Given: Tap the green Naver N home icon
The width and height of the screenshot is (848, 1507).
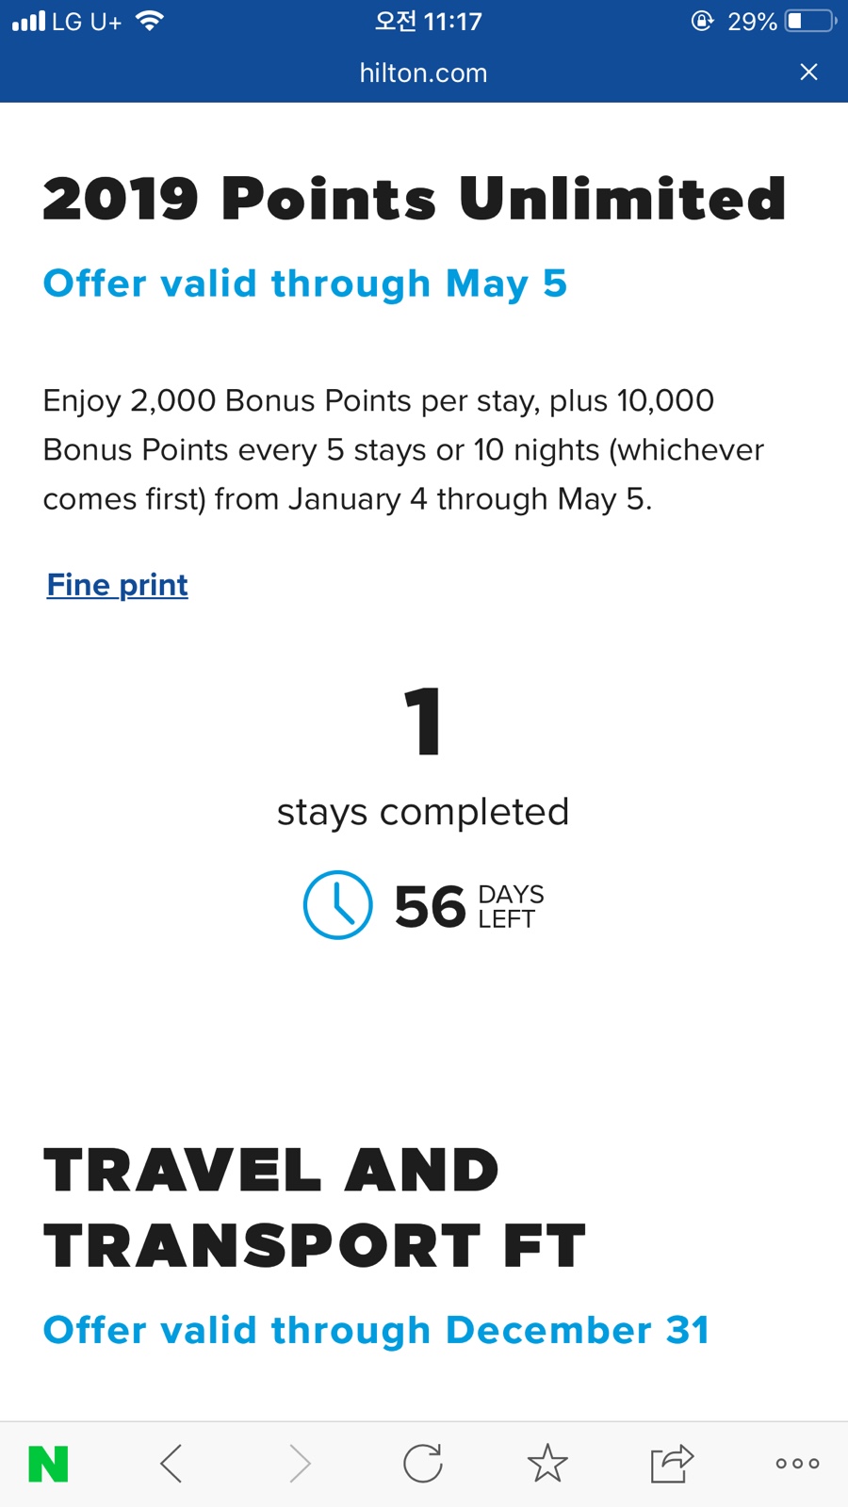Looking at the screenshot, I should tap(48, 1464).
